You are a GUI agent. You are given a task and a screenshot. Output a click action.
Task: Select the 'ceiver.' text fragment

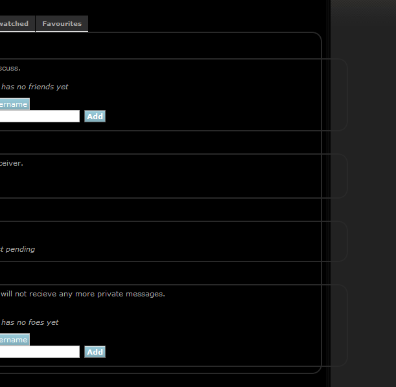pos(12,163)
